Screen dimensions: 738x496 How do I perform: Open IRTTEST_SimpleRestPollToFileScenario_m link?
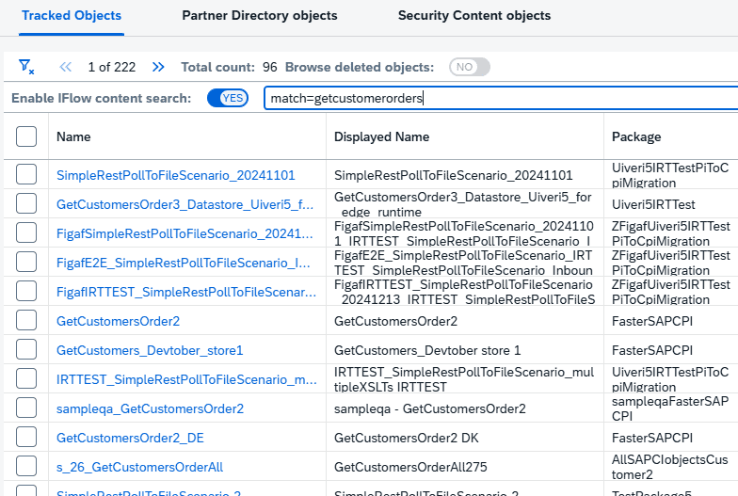coord(186,379)
